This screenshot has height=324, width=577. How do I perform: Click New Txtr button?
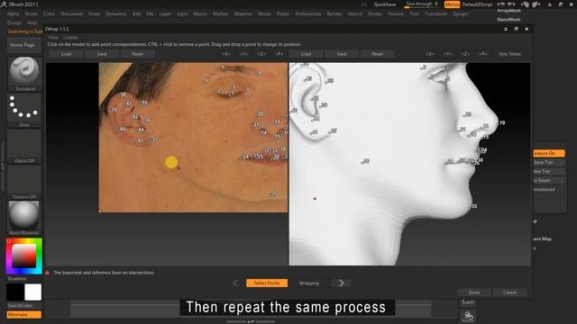tap(547, 172)
